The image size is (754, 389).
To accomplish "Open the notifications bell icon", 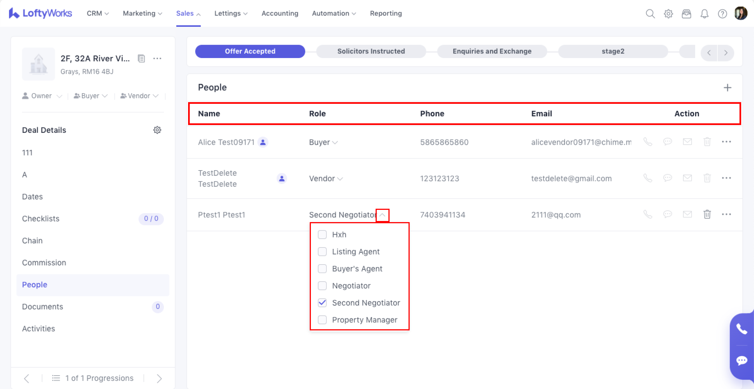I will pos(704,14).
